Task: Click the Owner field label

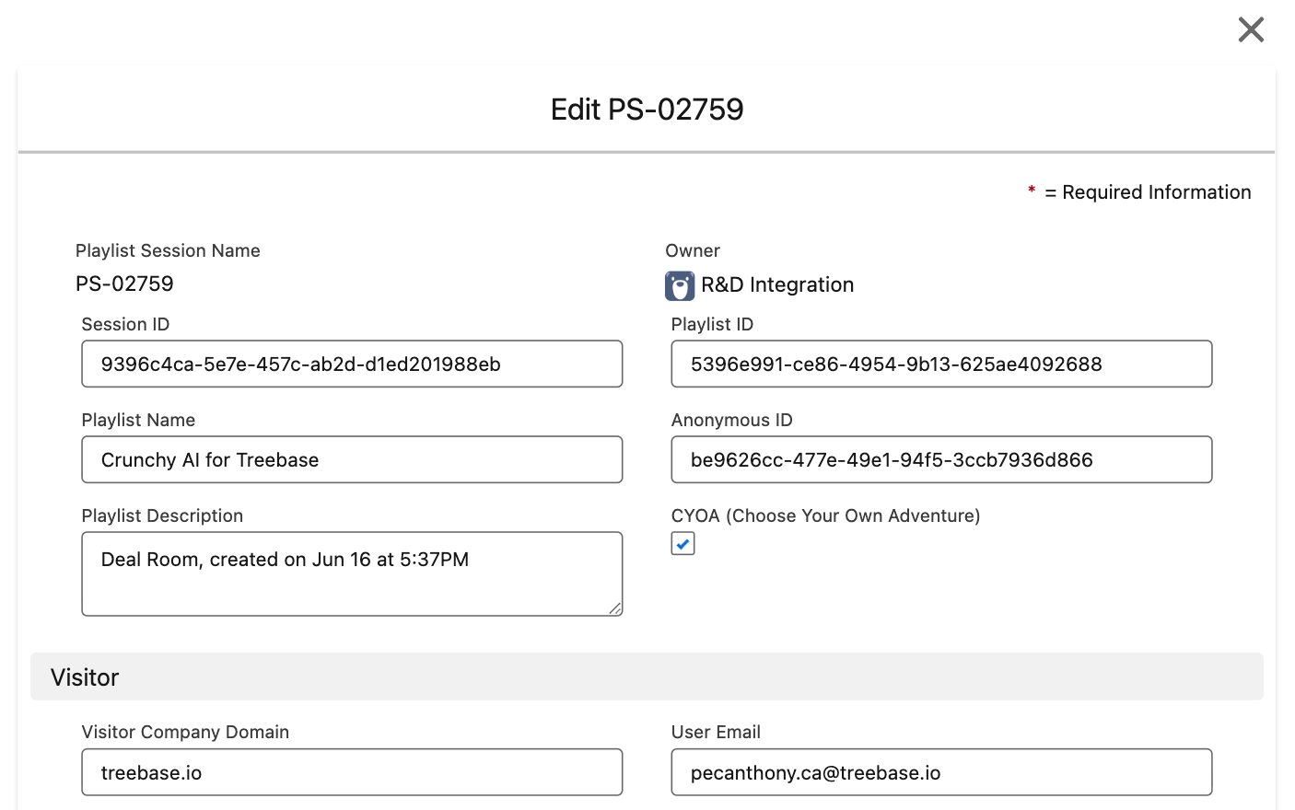Action: [x=693, y=250]
